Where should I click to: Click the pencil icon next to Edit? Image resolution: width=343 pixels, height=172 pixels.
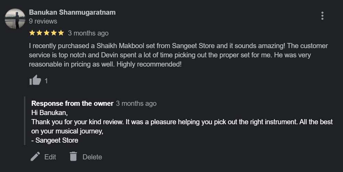coord(35,157)
